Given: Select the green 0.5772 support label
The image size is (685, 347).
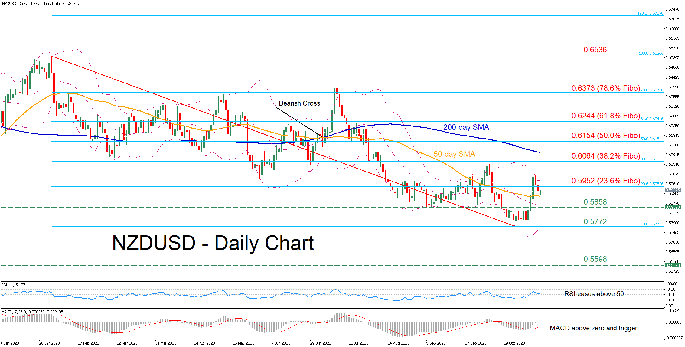Looking at the screenshot, I should point(595,222).
